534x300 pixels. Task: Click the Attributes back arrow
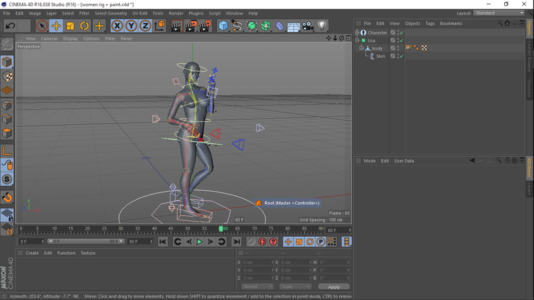pos(472,160)
